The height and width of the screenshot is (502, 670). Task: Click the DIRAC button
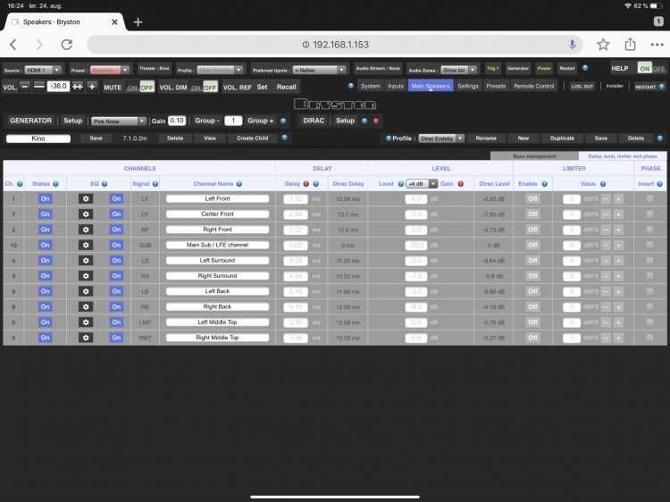[x=314, y=121]
